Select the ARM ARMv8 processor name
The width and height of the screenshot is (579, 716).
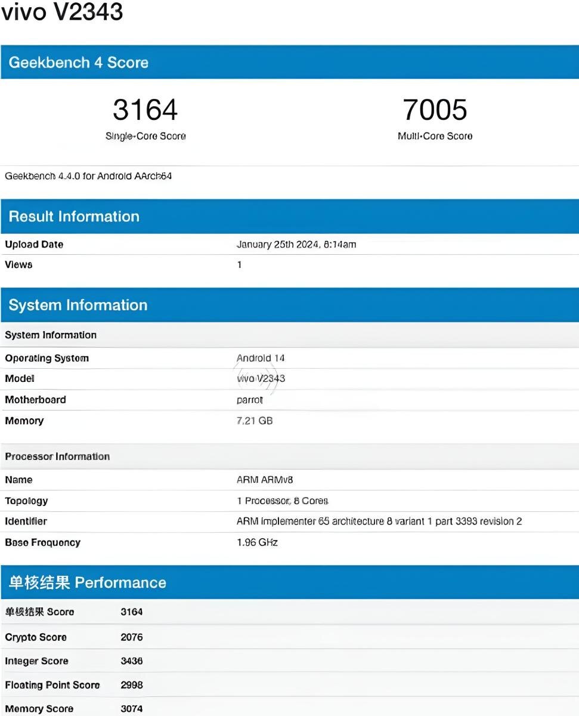[x=265, y=480]
